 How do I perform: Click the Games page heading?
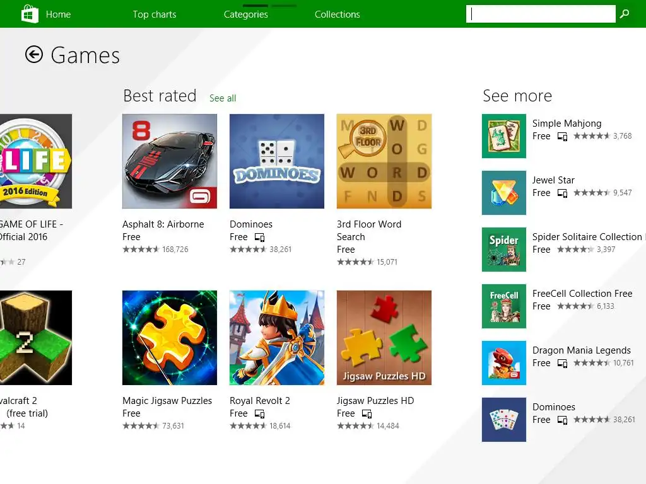coord(85,55)
